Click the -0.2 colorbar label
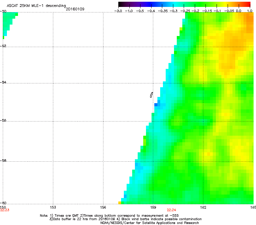 pyautogui.click(x=195, y=11)
